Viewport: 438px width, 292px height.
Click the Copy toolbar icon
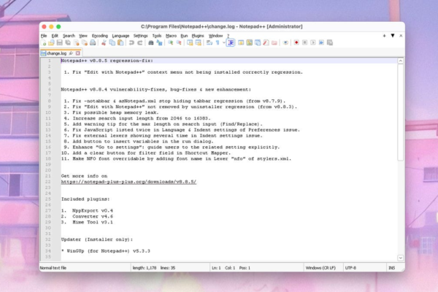tap(112, 43)
